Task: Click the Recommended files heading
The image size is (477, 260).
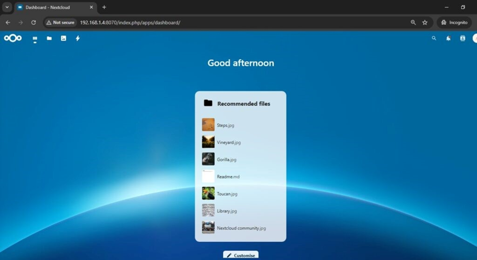Action: click(x=244, y=104)
